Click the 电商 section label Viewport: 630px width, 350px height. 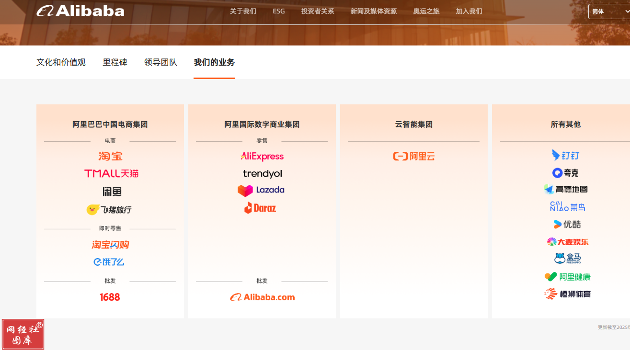(x=110, y=141)
